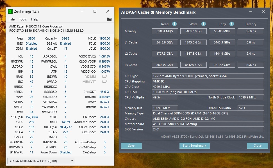
Task: Click the MCLK value 1900.00
Action: [104, 38]
